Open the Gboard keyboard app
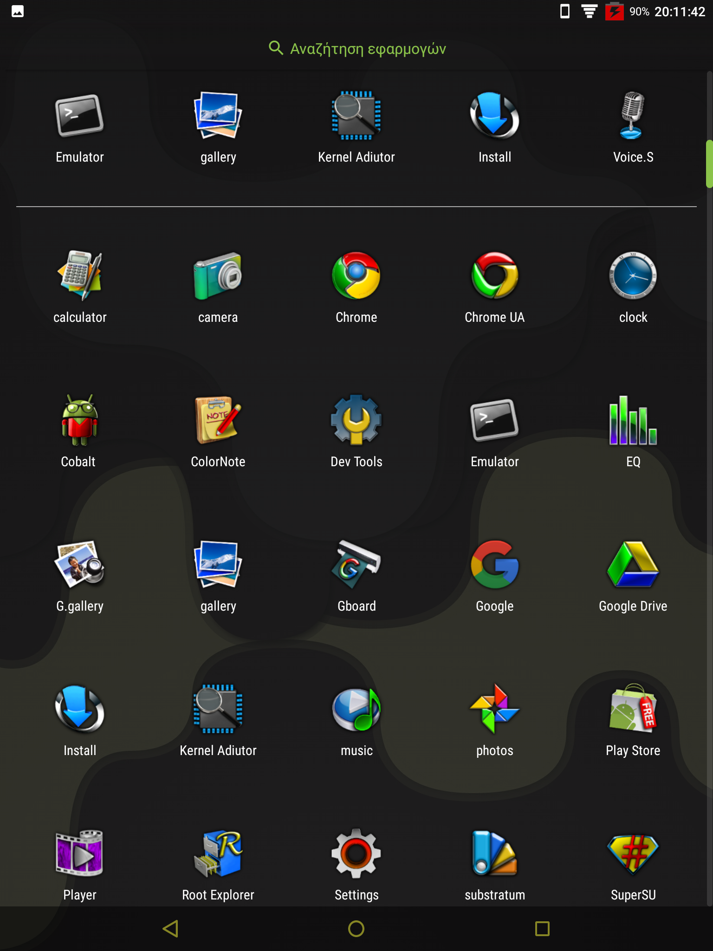 (356, 576)
